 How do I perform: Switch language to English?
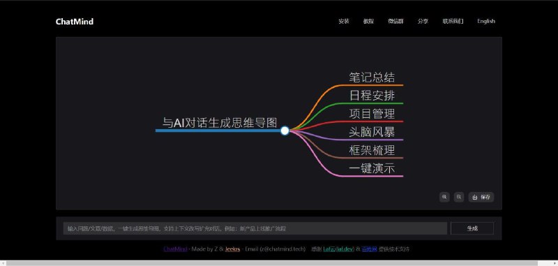click(486, 22)
